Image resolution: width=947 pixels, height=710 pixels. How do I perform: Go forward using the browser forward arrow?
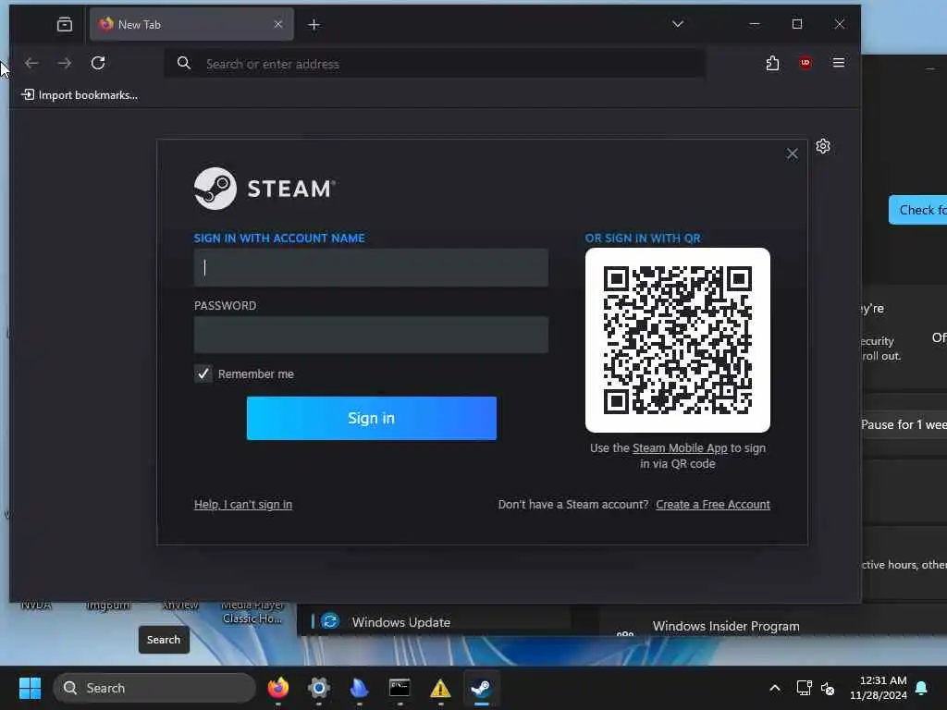[64, 63]
